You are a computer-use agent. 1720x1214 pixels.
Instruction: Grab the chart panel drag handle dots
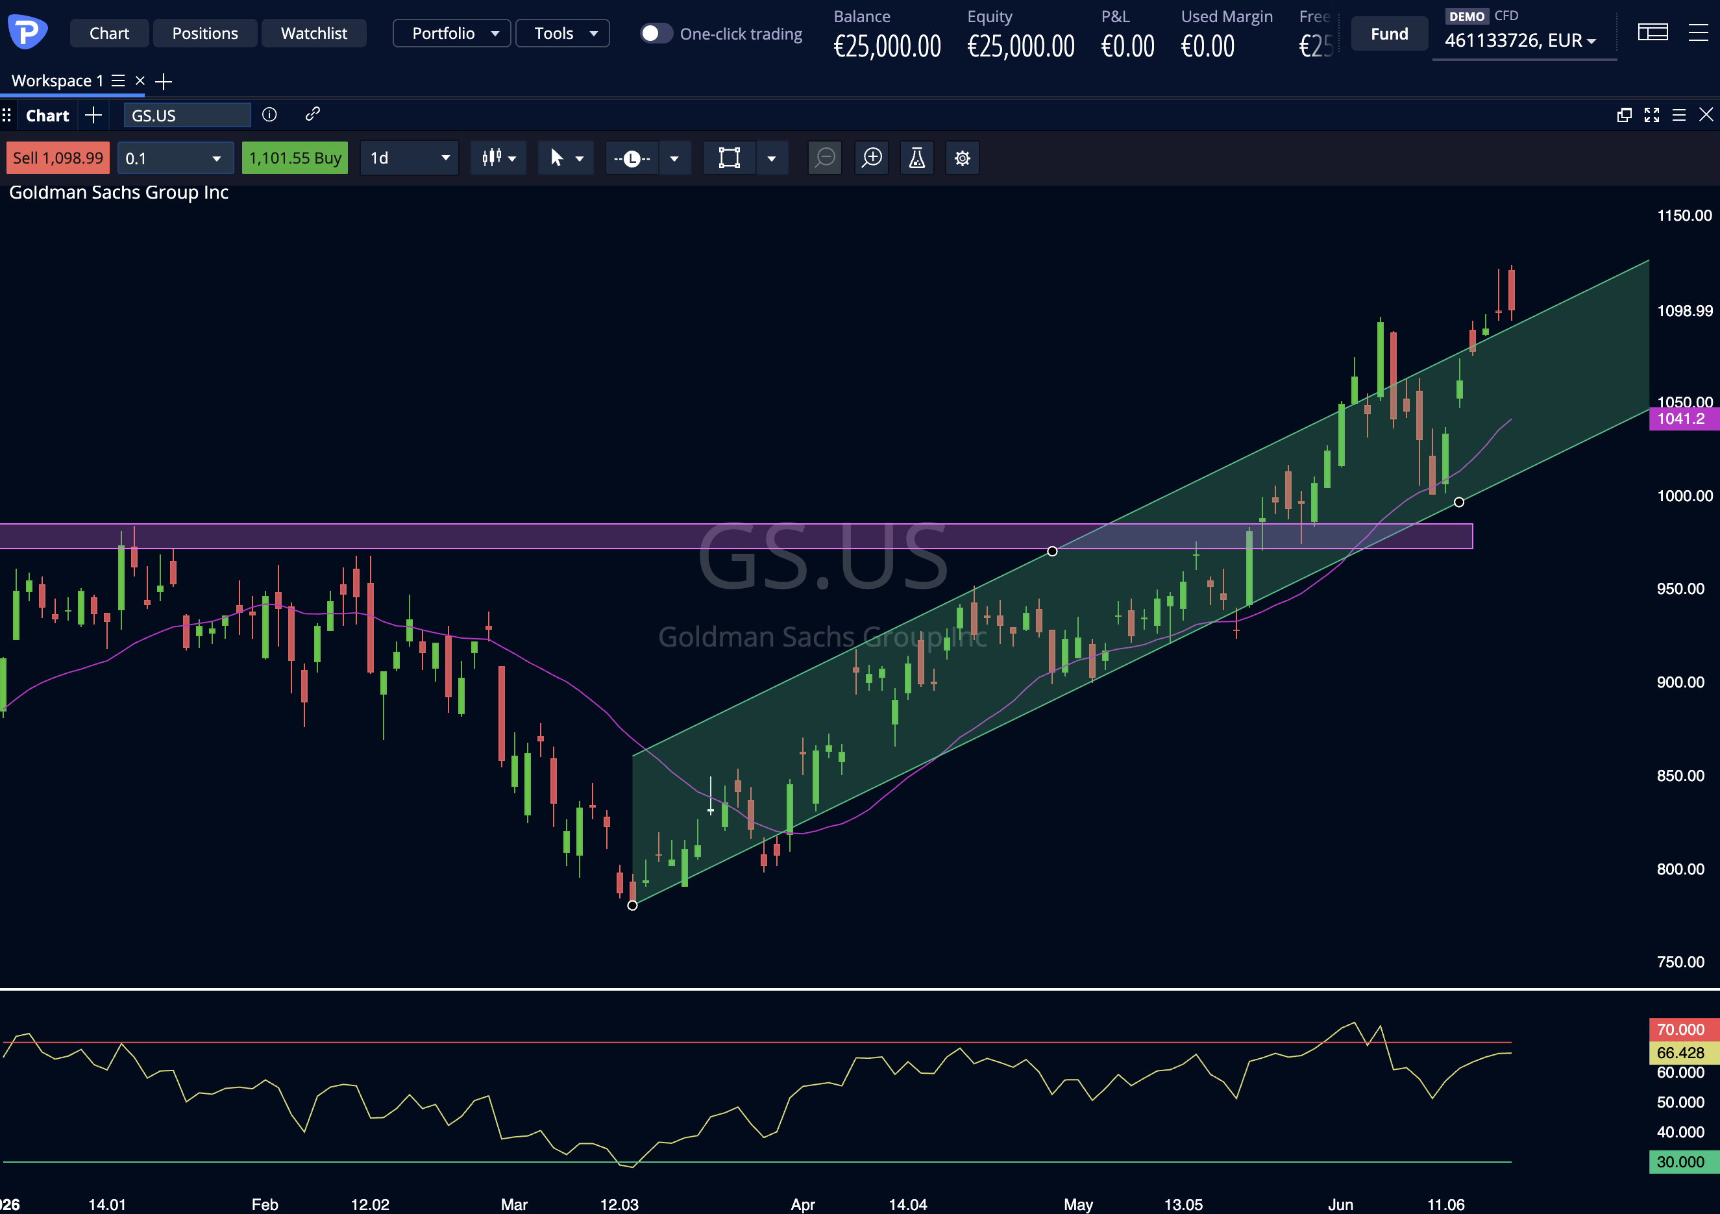pyautogui.click(x=6, y=116)
